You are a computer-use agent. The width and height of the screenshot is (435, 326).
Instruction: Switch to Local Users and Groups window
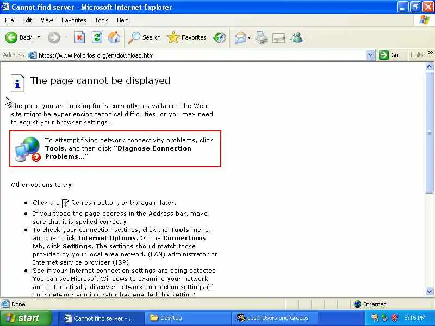[x=275, y=318]
